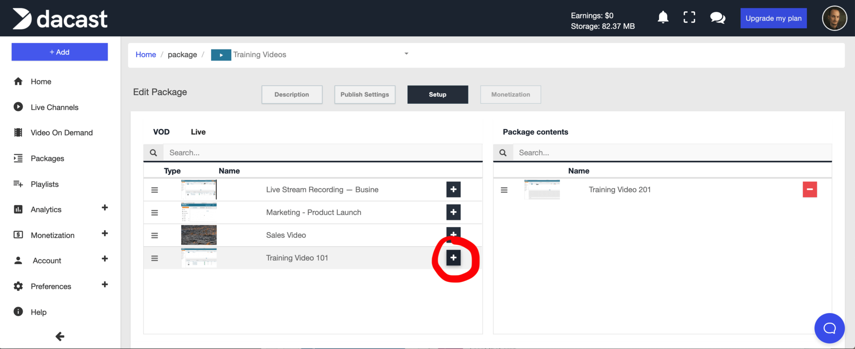Switch to the Live tab

[198, 132]
